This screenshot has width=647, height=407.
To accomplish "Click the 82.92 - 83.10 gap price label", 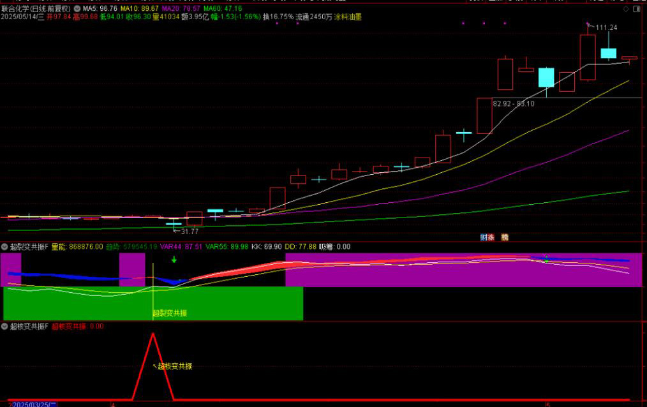I will coord(513,103).
